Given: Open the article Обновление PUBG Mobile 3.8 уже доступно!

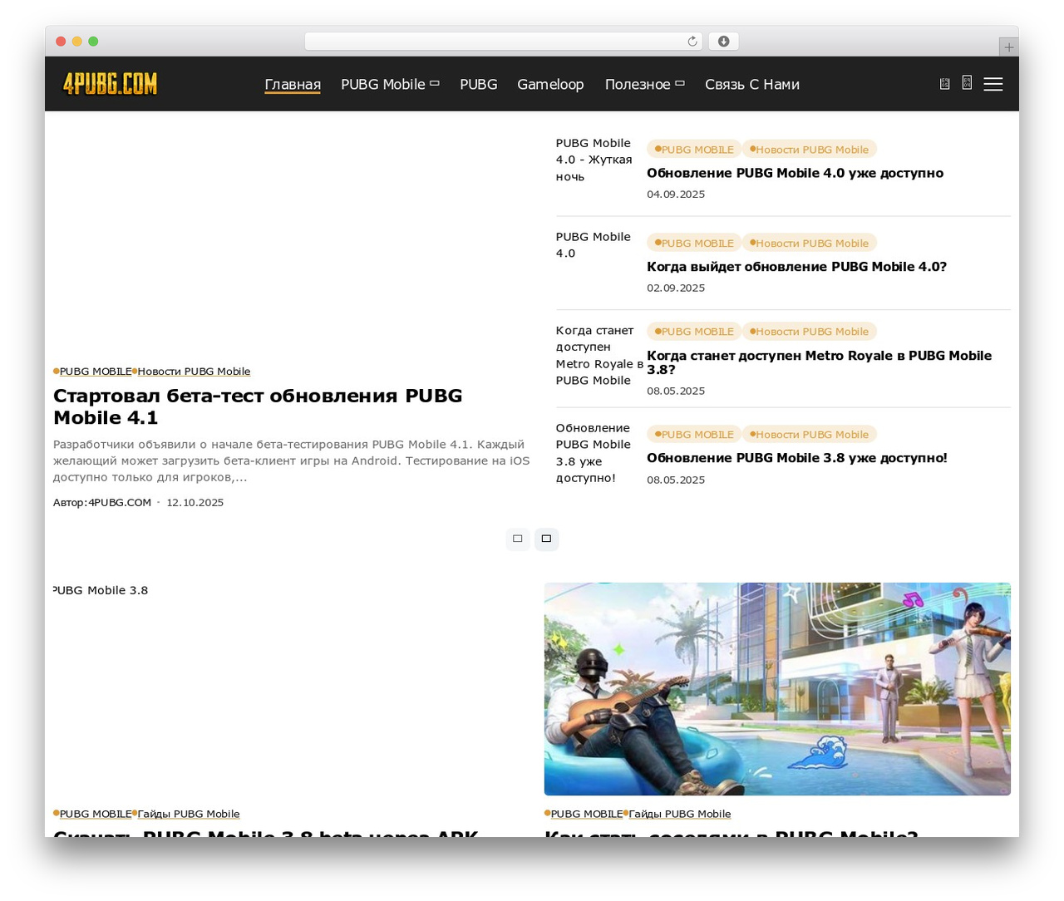Looking at the screenshot, I should [796, 458].
